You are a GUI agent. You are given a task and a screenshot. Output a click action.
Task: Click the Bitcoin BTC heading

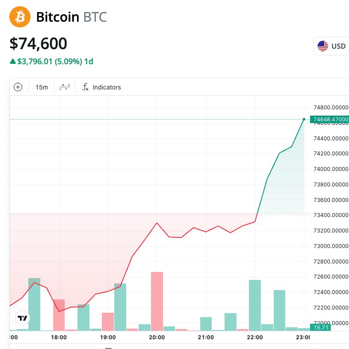point(71,17)
